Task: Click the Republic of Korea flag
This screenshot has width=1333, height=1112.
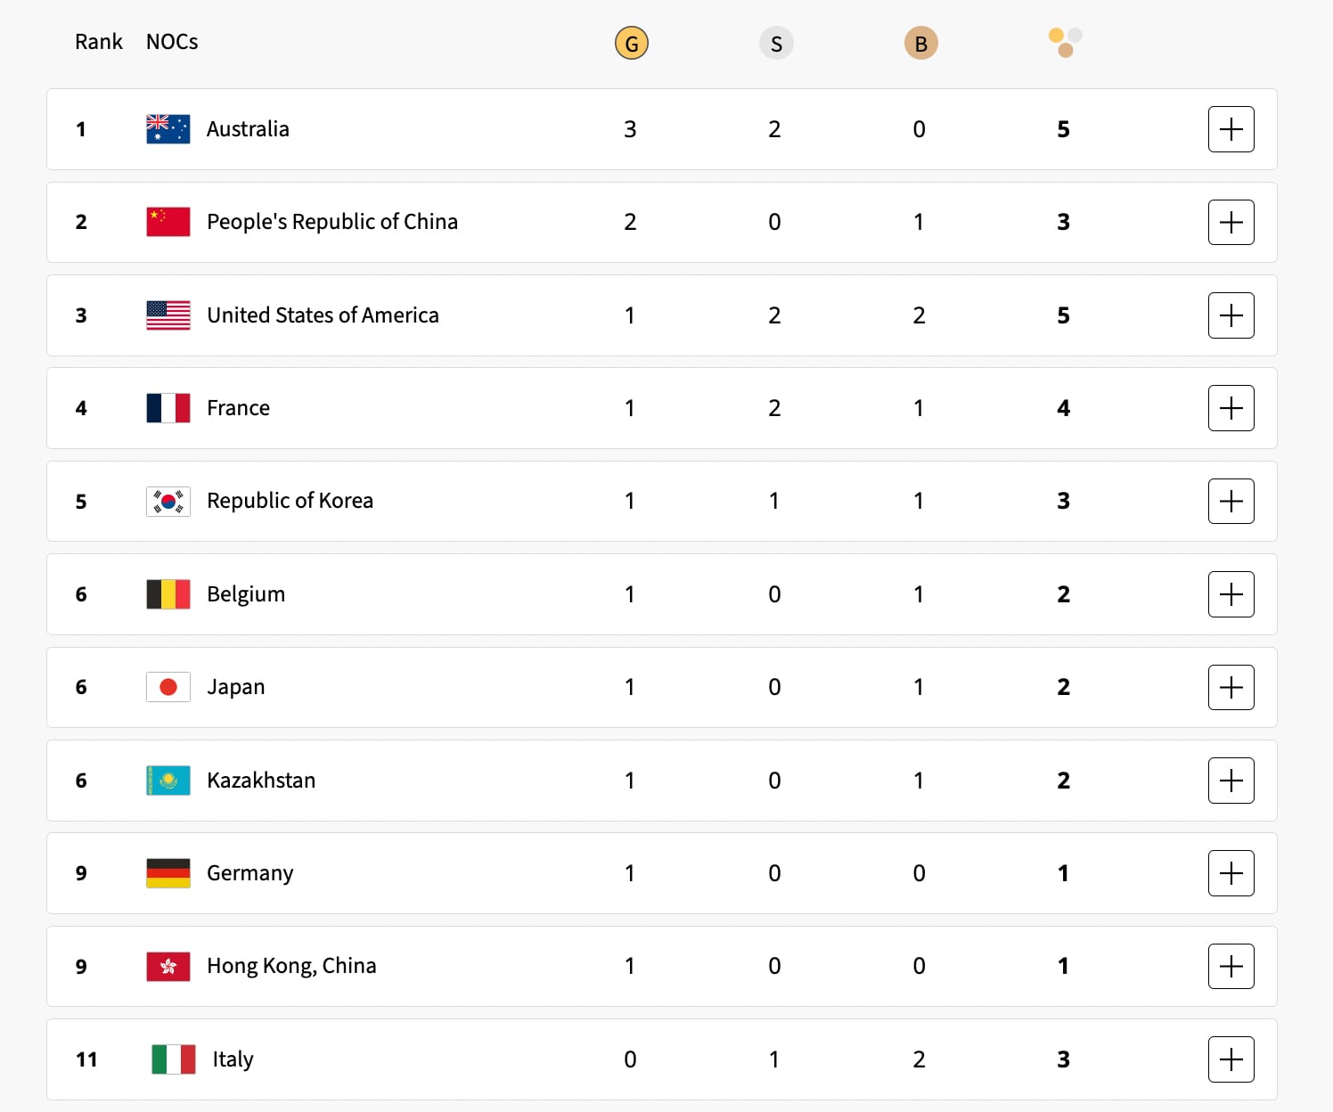Action: [168, 502]
